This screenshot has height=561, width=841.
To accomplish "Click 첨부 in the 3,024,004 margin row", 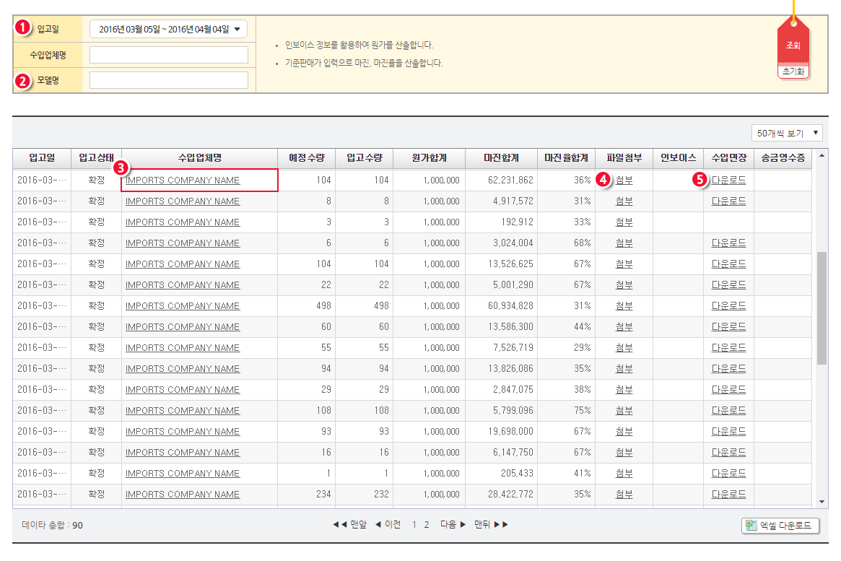I will (624, 243).
